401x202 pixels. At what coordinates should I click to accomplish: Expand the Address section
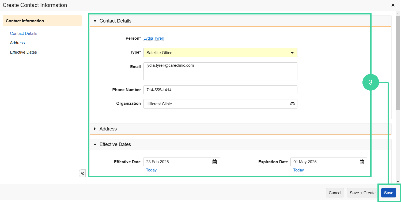click(x=95, y=129)
